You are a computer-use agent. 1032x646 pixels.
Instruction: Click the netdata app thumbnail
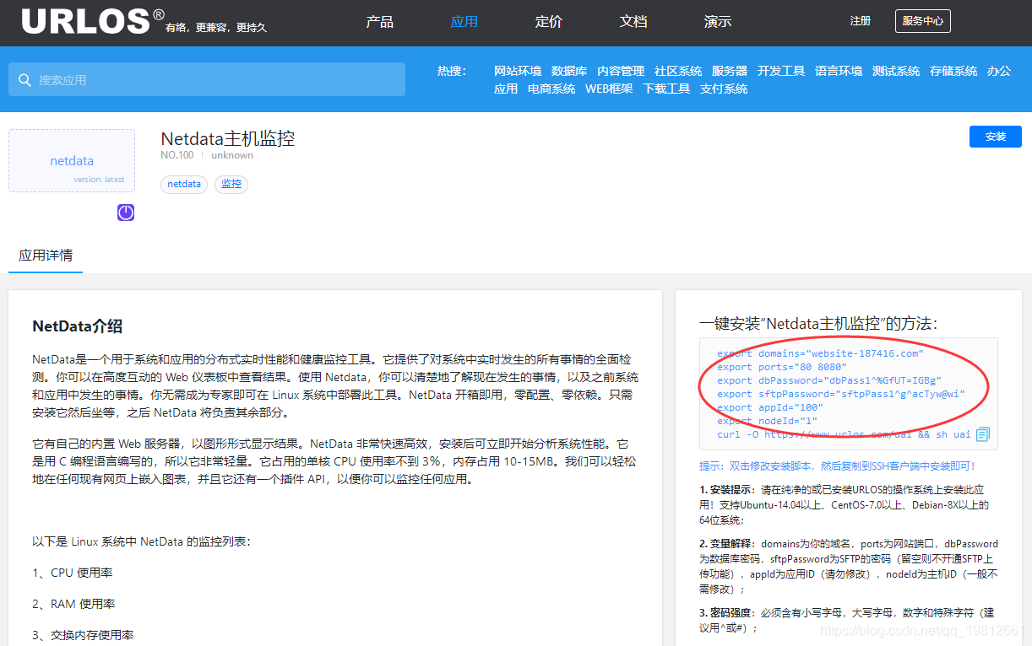pyautogui.click(x=72, y=160)
